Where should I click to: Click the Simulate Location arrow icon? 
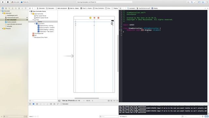pos(58,104)
